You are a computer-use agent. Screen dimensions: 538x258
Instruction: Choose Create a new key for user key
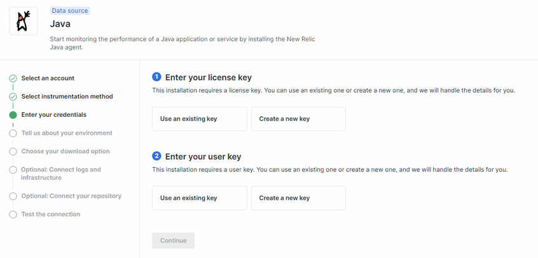[298, 198]
